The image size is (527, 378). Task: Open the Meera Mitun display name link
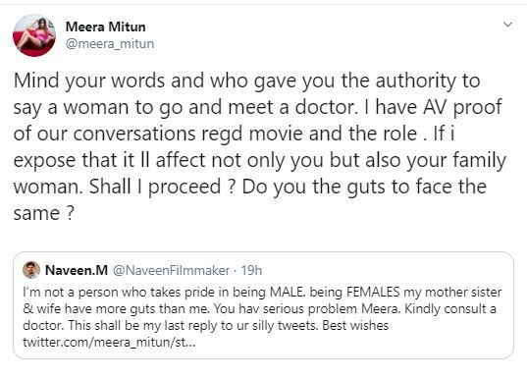point(106,27)
